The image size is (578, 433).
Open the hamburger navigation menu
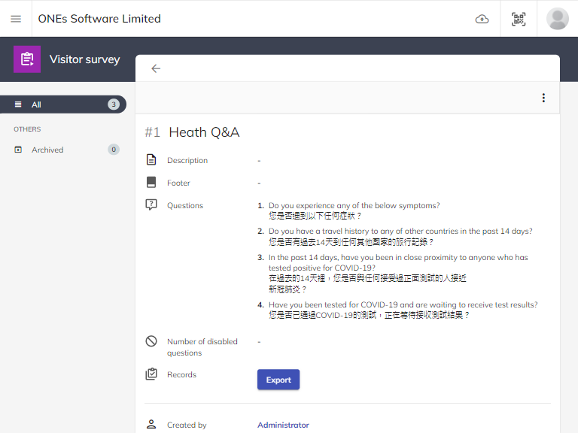point(16,19)
